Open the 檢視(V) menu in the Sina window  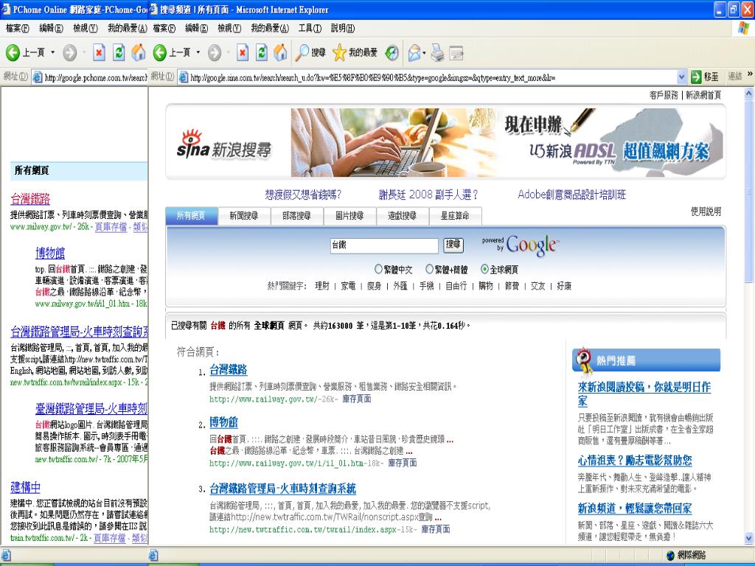click(x=229, y=29)
